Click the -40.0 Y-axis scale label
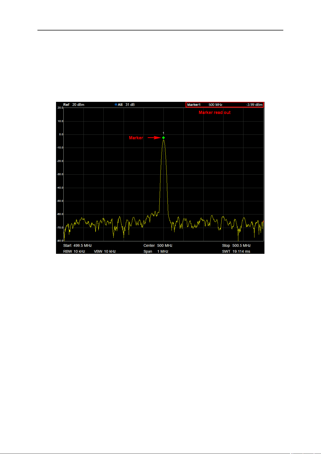321x454 pixels. [x=60, y=188]
